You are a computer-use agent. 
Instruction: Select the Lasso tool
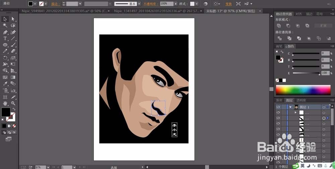click(13, 26)
